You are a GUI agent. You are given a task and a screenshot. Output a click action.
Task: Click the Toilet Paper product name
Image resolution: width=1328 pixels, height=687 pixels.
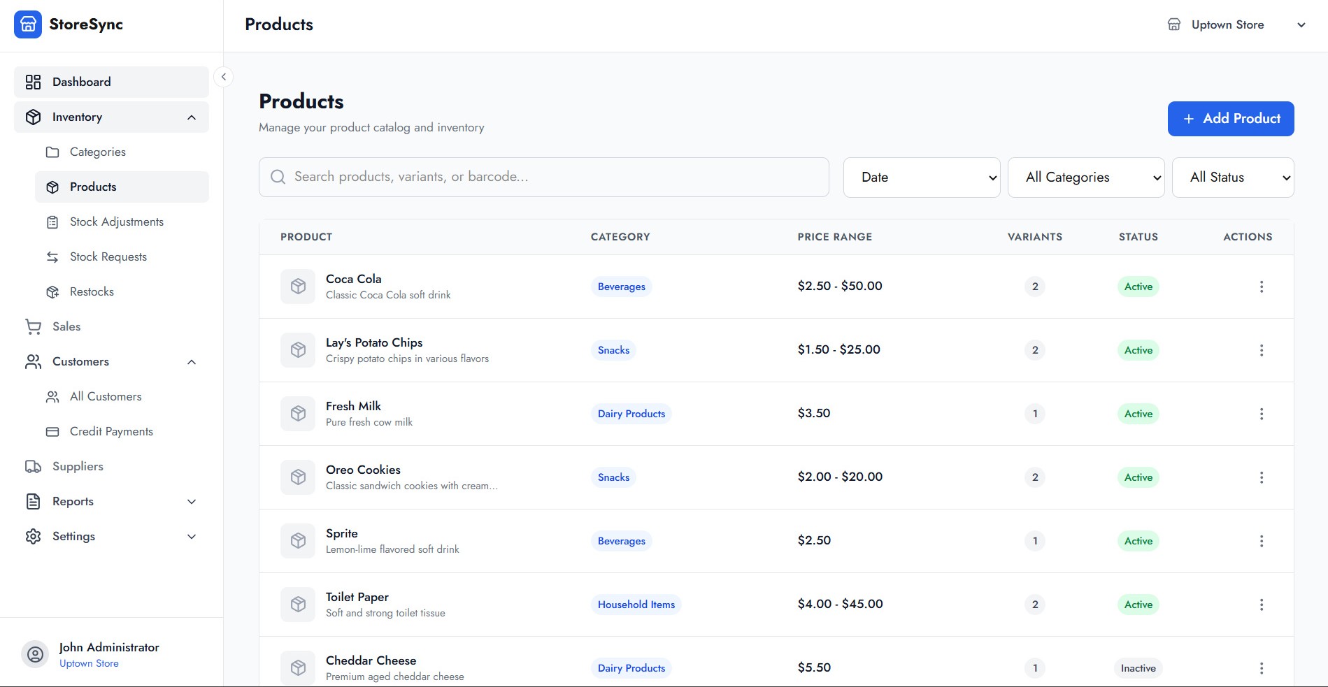[357, 597]
